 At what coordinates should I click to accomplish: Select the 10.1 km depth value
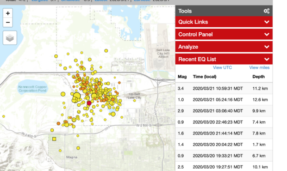click(x=260, y=167)
